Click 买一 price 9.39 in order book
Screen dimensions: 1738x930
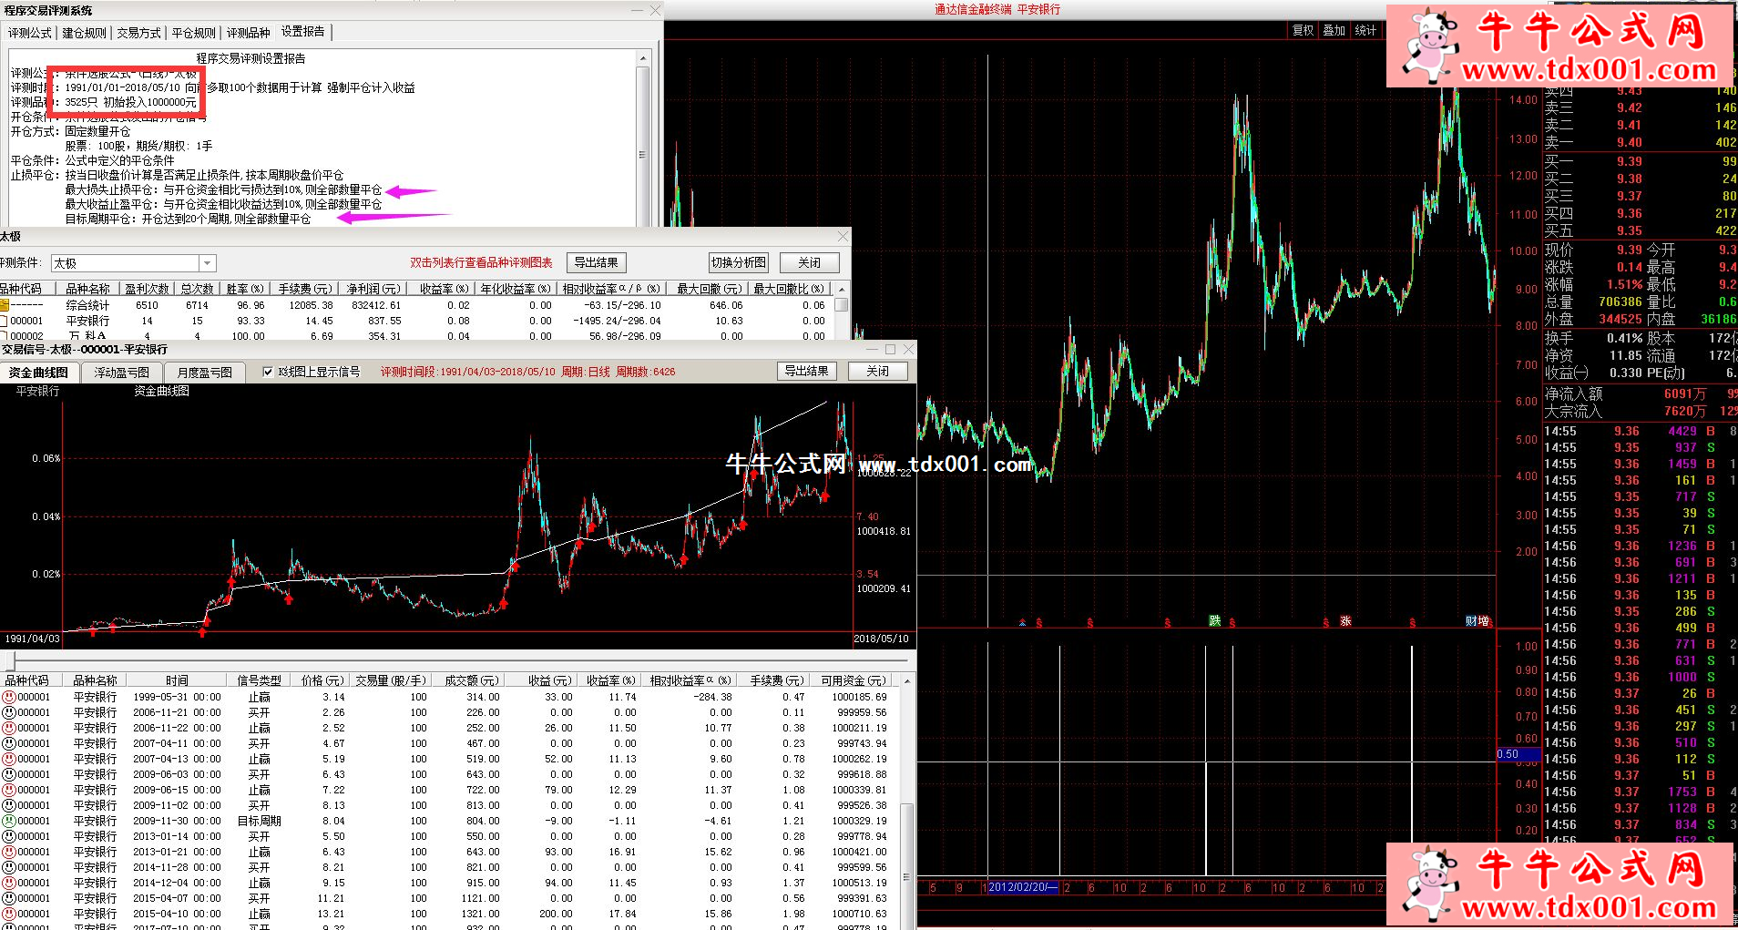1630,161
